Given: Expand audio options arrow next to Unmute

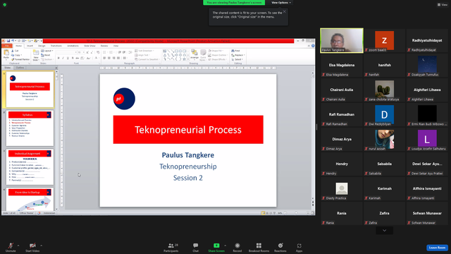Looking at the screenshot, I should [x=18, y=246].
